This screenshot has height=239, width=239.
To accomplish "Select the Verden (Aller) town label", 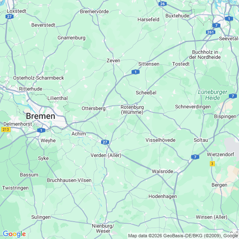I will (106, 155).
